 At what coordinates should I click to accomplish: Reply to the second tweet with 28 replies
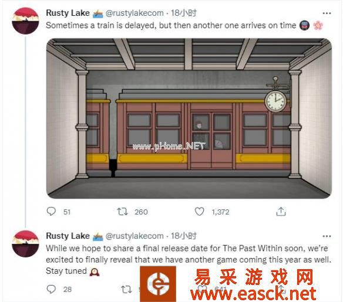point(51,289)
